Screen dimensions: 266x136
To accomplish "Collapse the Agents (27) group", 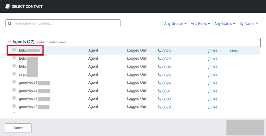I will (x=9, y=42).
